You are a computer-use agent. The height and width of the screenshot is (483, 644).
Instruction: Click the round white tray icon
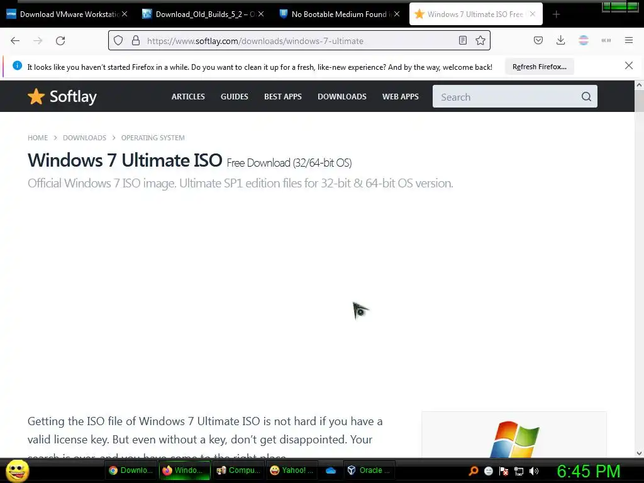coord(489,471)
